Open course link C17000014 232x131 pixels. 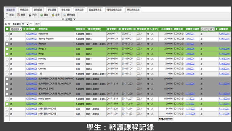coord(32,104)
